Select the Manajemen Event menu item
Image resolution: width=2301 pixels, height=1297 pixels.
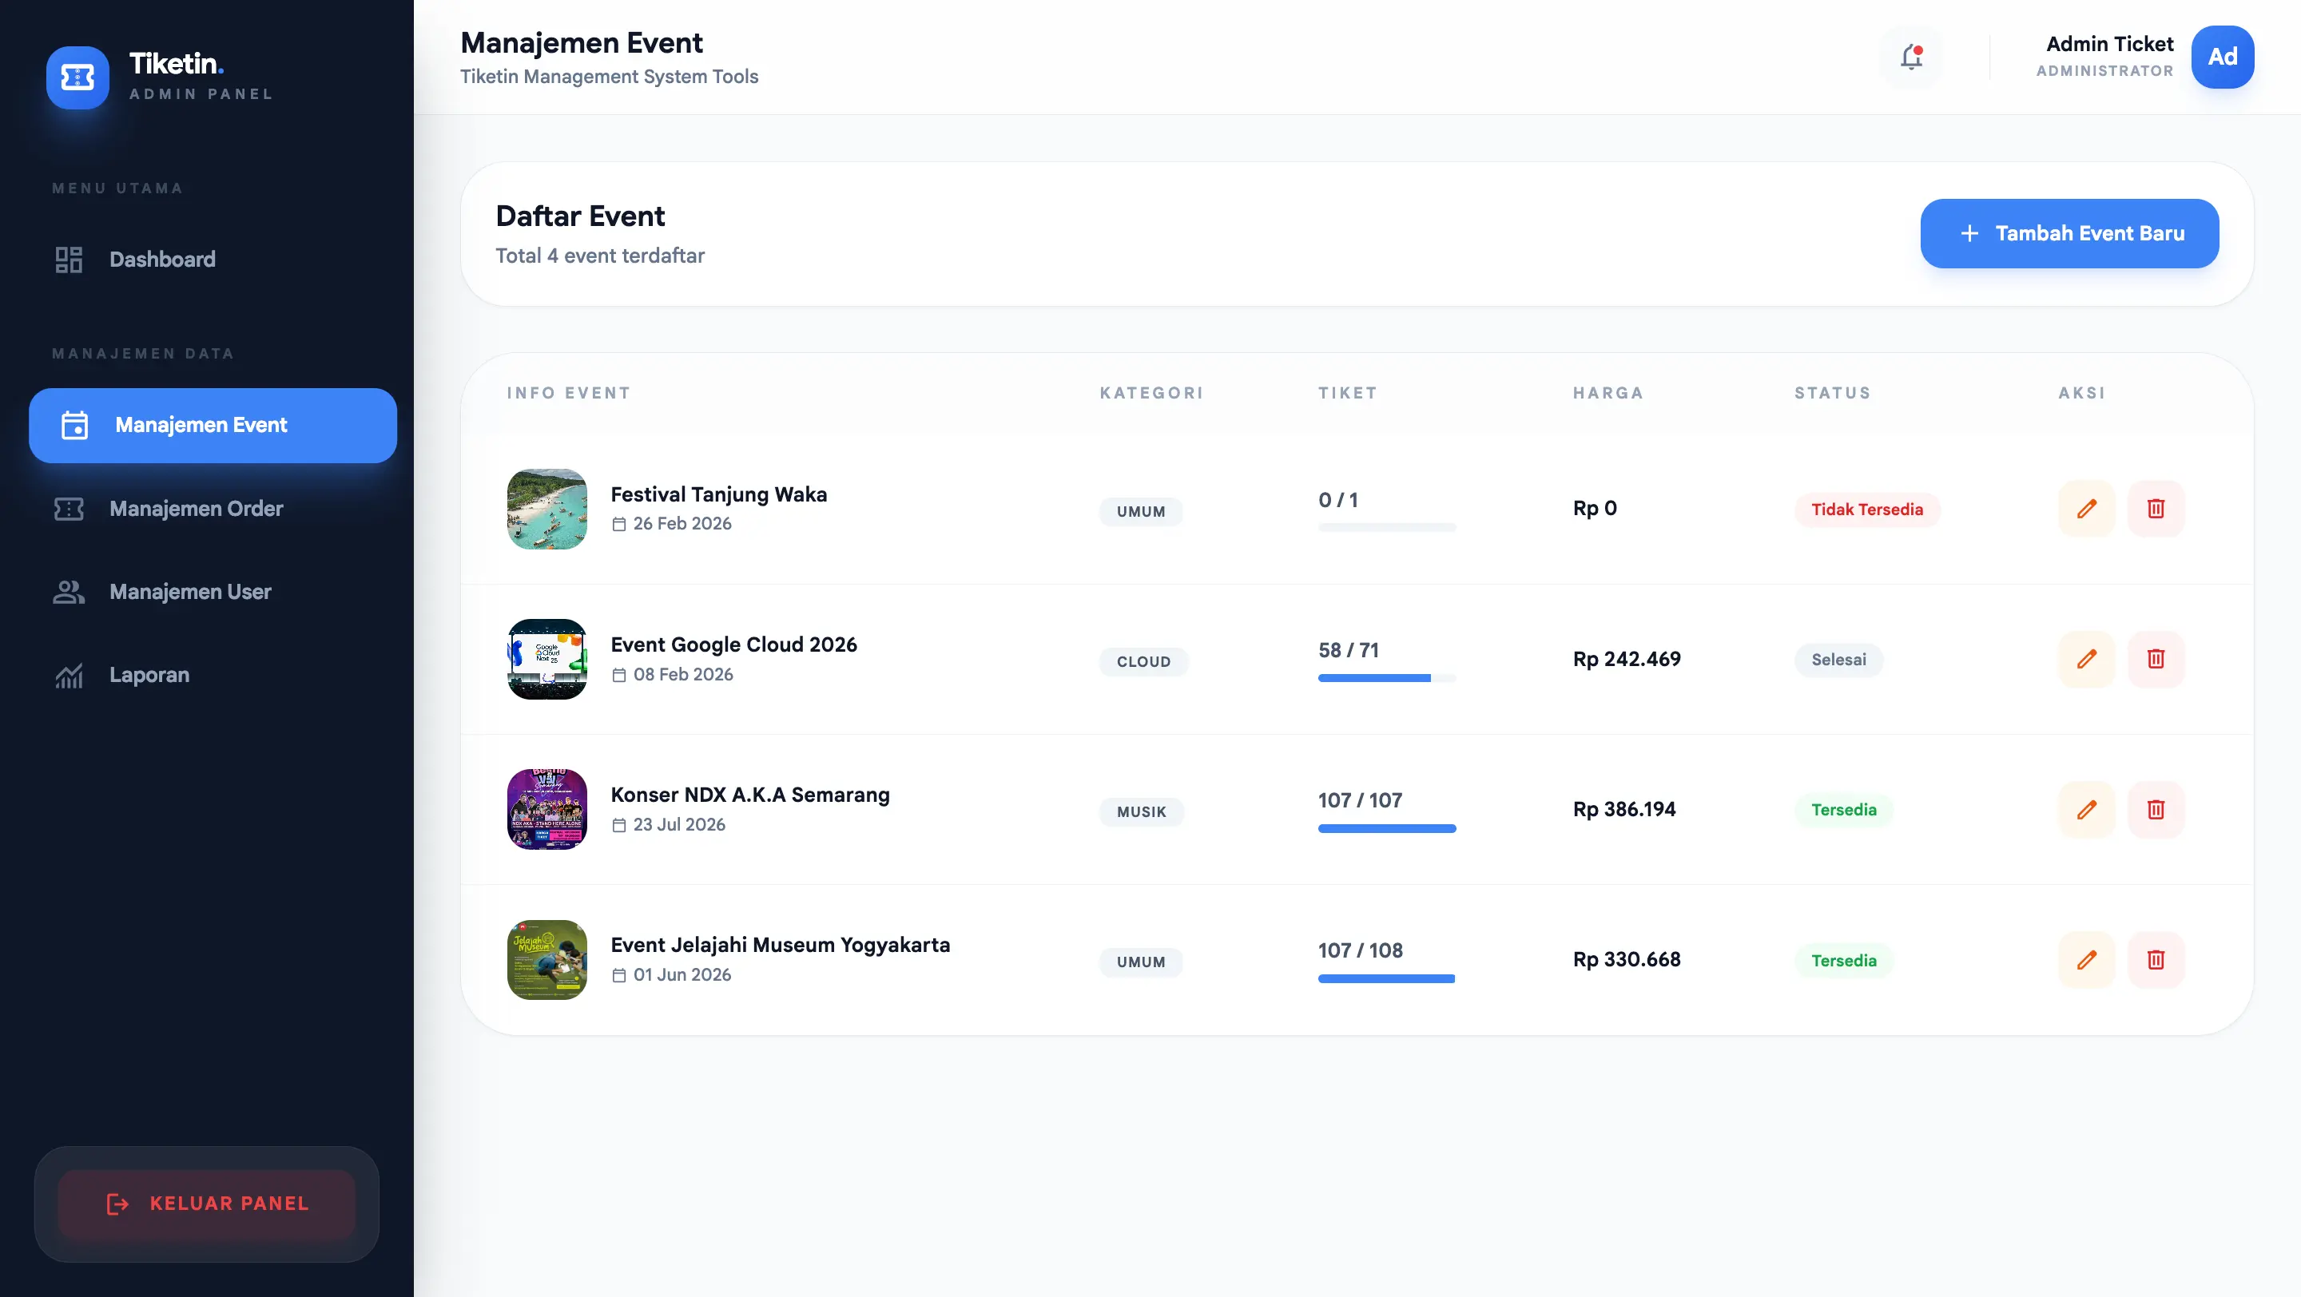tap(213, 425)
